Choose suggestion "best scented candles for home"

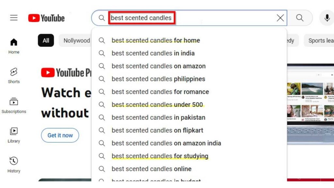156,40
